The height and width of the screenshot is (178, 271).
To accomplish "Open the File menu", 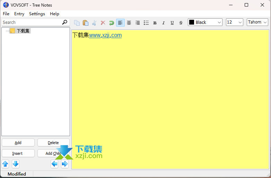I will [6, 14].
